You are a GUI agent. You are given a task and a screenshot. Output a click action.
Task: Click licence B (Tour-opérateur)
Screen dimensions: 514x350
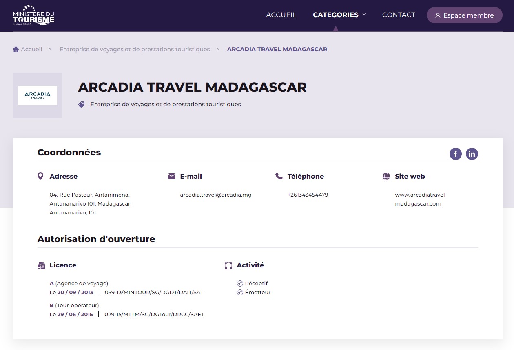pos(74,305)
